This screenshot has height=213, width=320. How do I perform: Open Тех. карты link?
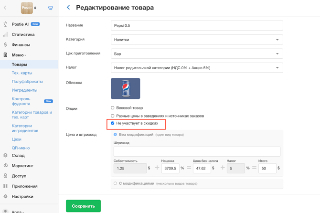[x=22, y=73]
